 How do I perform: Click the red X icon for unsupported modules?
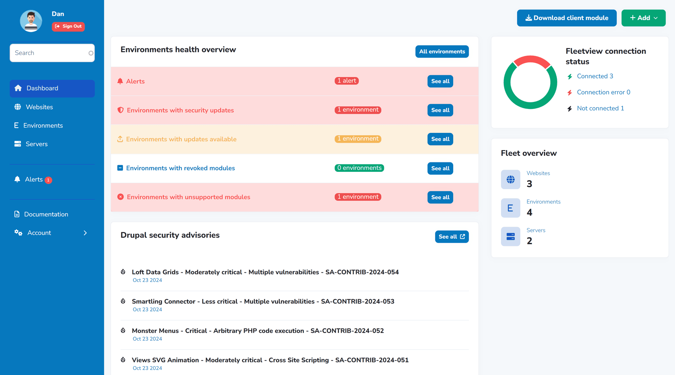120,197
